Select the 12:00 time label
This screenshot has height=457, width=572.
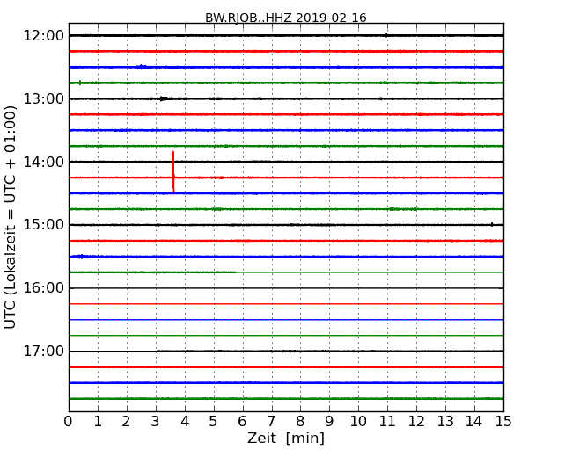point(44,36)
